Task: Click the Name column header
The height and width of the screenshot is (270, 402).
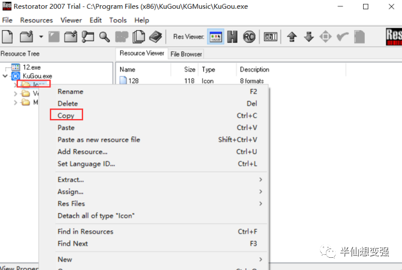Action: 144,70
